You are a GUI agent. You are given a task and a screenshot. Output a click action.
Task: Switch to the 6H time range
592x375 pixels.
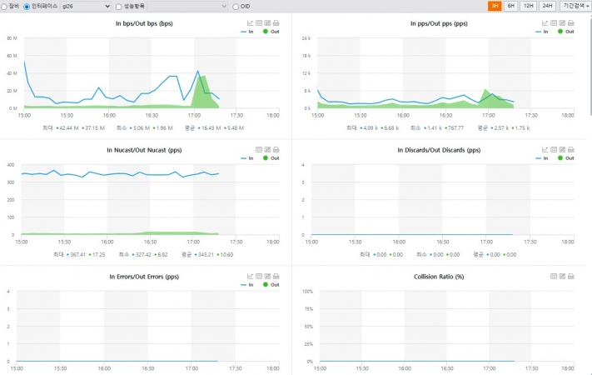pos(511,6)
